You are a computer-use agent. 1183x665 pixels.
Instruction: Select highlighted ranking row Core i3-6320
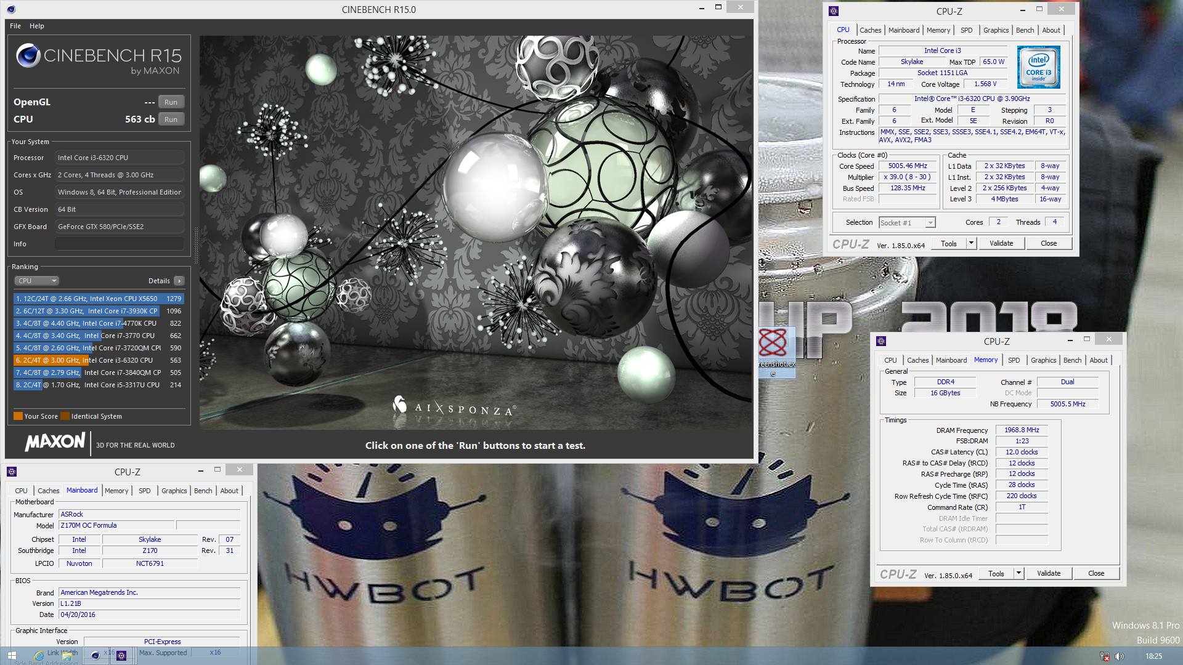99,360
